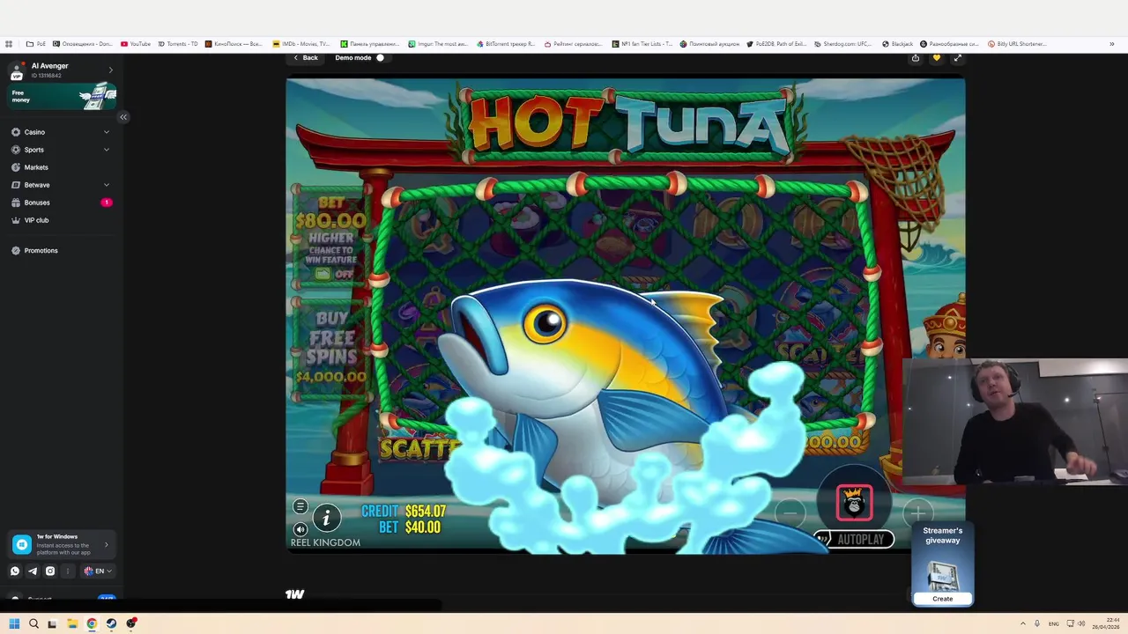Open Telegram channel icon
This screenshot has height=634, width=1128.
coord(33,571)
